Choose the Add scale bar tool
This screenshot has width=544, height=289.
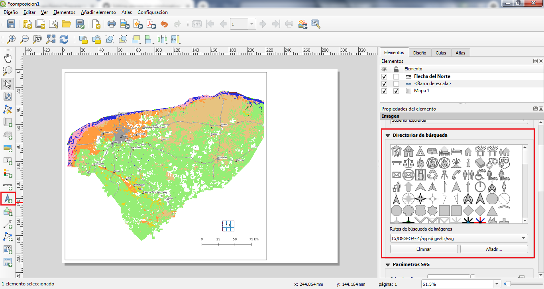tap(8, 186)
